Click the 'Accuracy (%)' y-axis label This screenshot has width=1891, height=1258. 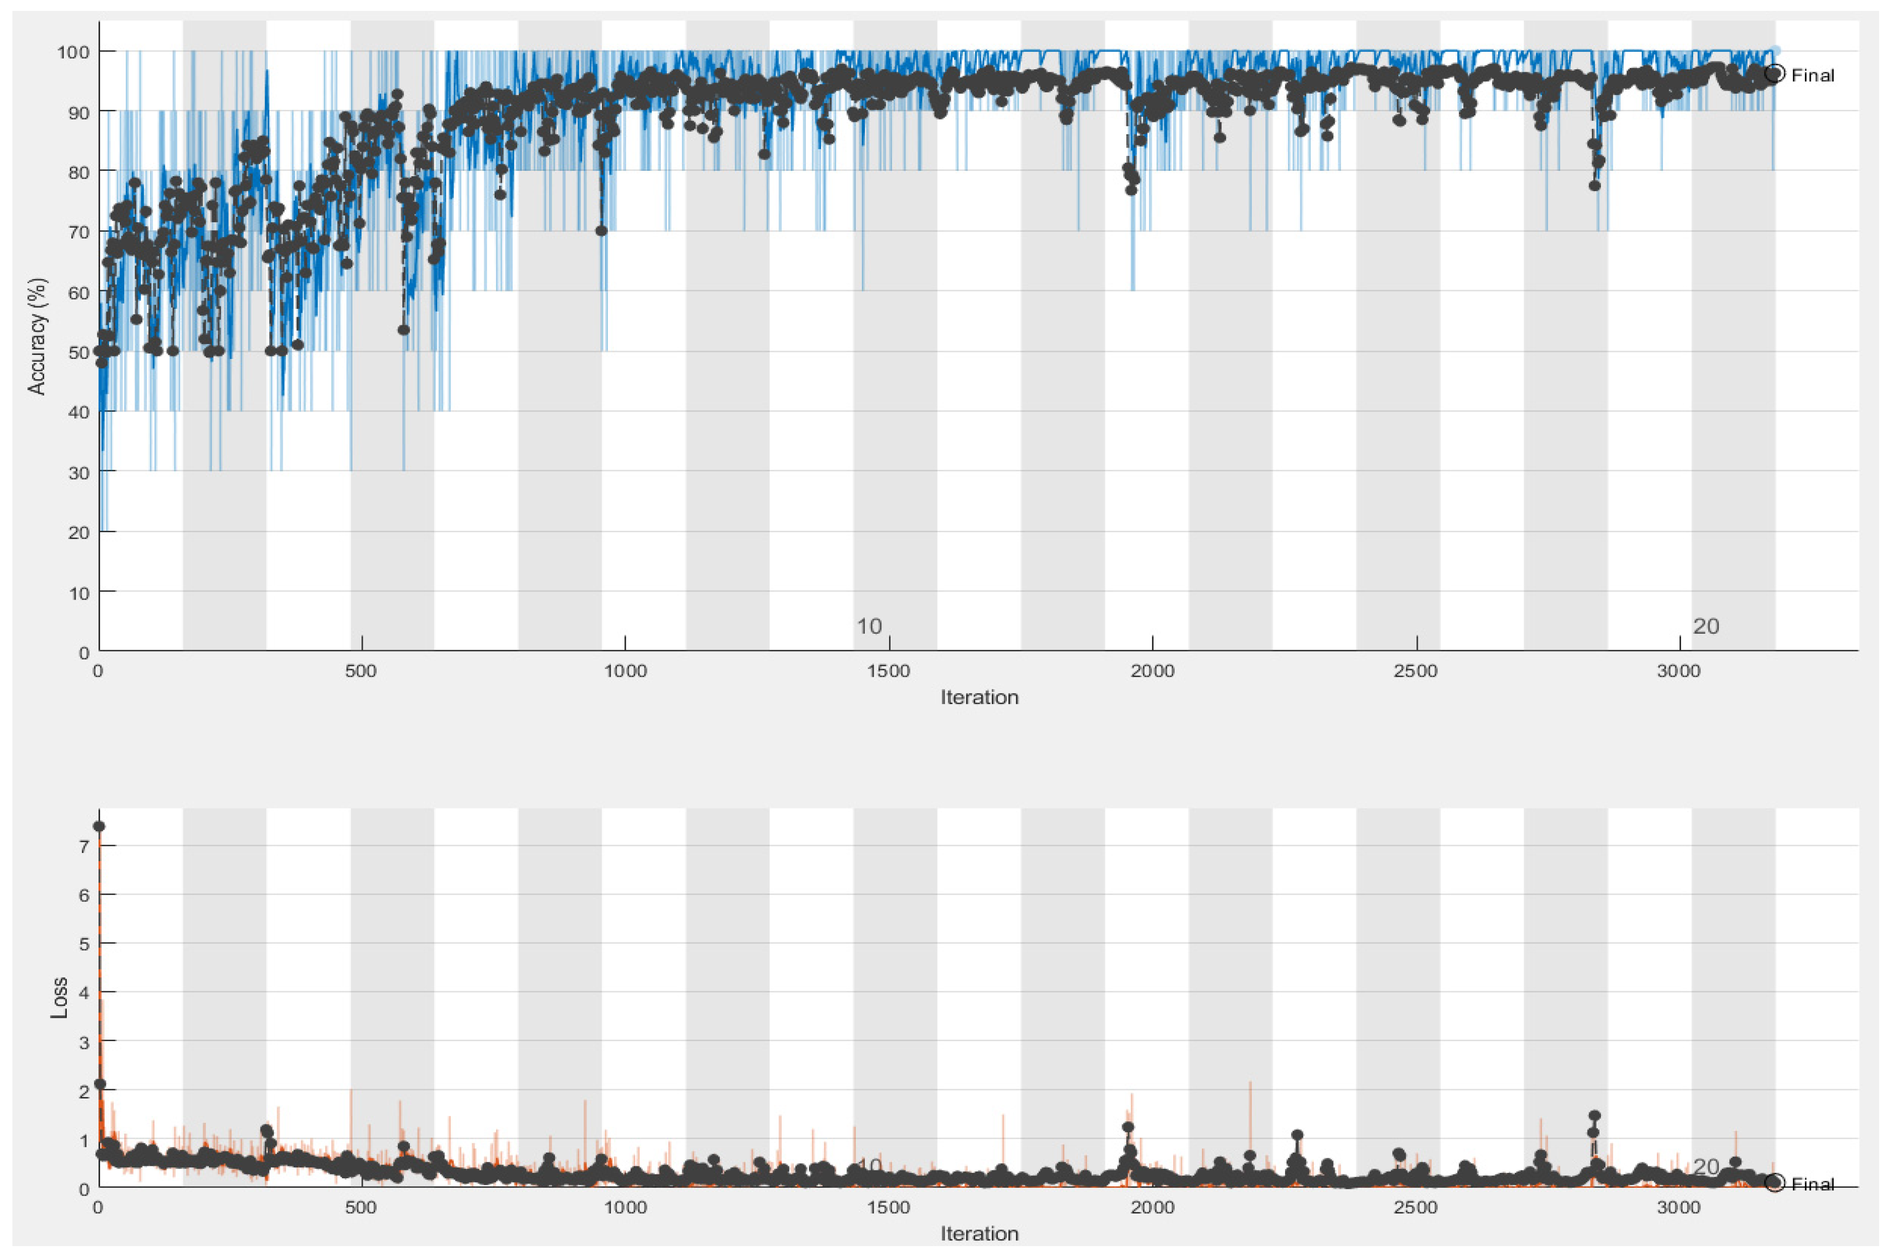[37, 336]
